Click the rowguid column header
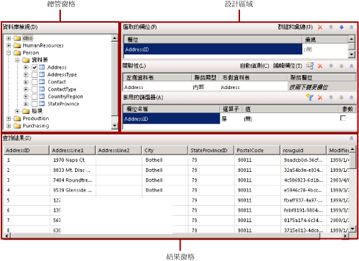This screenshot has width=359, height=261. tap(304, 150)
